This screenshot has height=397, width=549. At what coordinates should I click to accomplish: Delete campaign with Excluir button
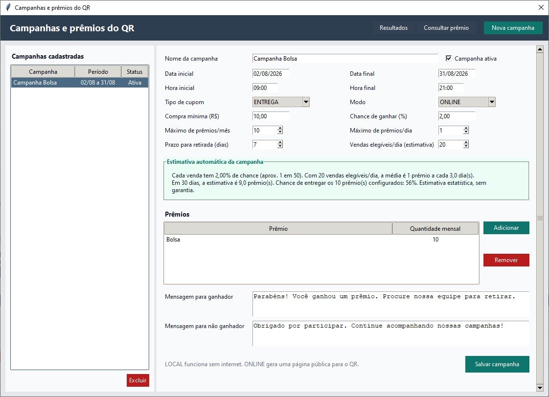138,380
